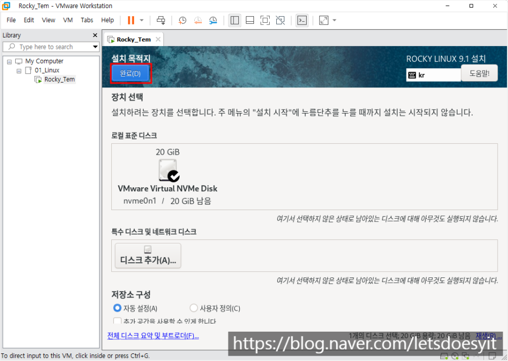Click the "20 GiB" disk size label
The height and width of the screenshot is (361, 508).
pyautogui.click(x=168, y=152)
